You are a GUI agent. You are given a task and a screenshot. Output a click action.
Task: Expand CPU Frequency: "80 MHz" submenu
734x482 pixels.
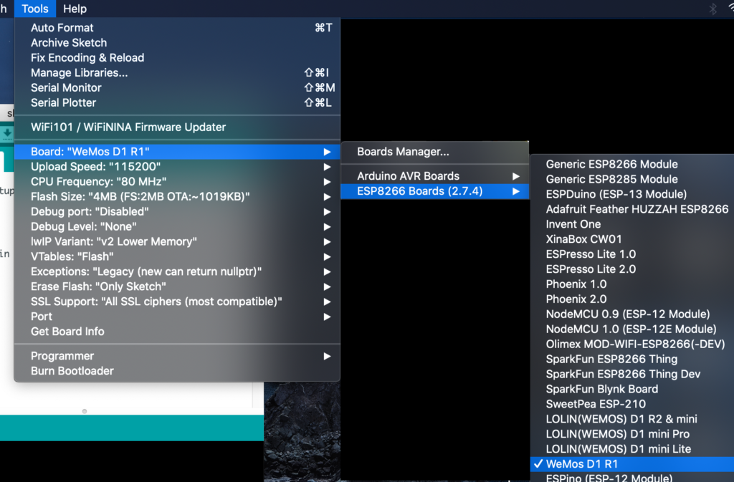(178, 181)
